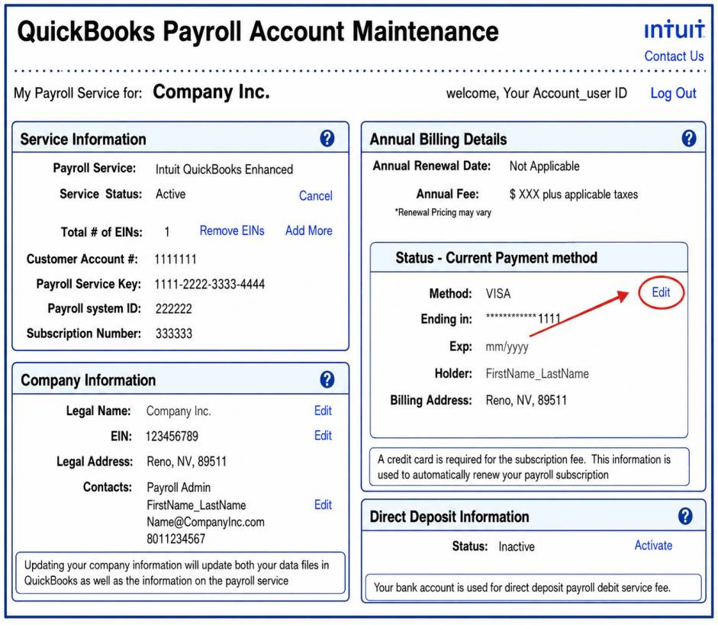The width and height of the screenshot is (718, 625).
Task: Select Payroll system ID 222222
Action: point(173,309)
